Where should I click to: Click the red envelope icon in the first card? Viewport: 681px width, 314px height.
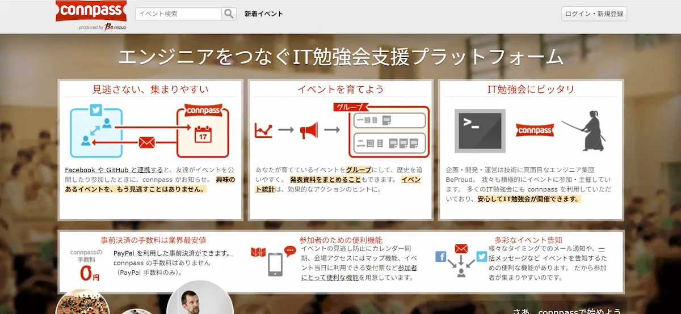tap(147, 142)
